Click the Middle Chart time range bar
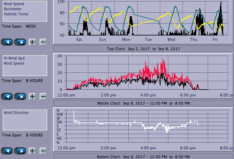The height and width of the screenshot is (159, 234). click(143, 103)
